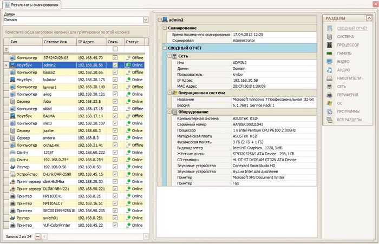Open the ПЕРИФЕРИЯ printer icon
The width and height of the screenshot is (379, 244).
click(329, 95)
